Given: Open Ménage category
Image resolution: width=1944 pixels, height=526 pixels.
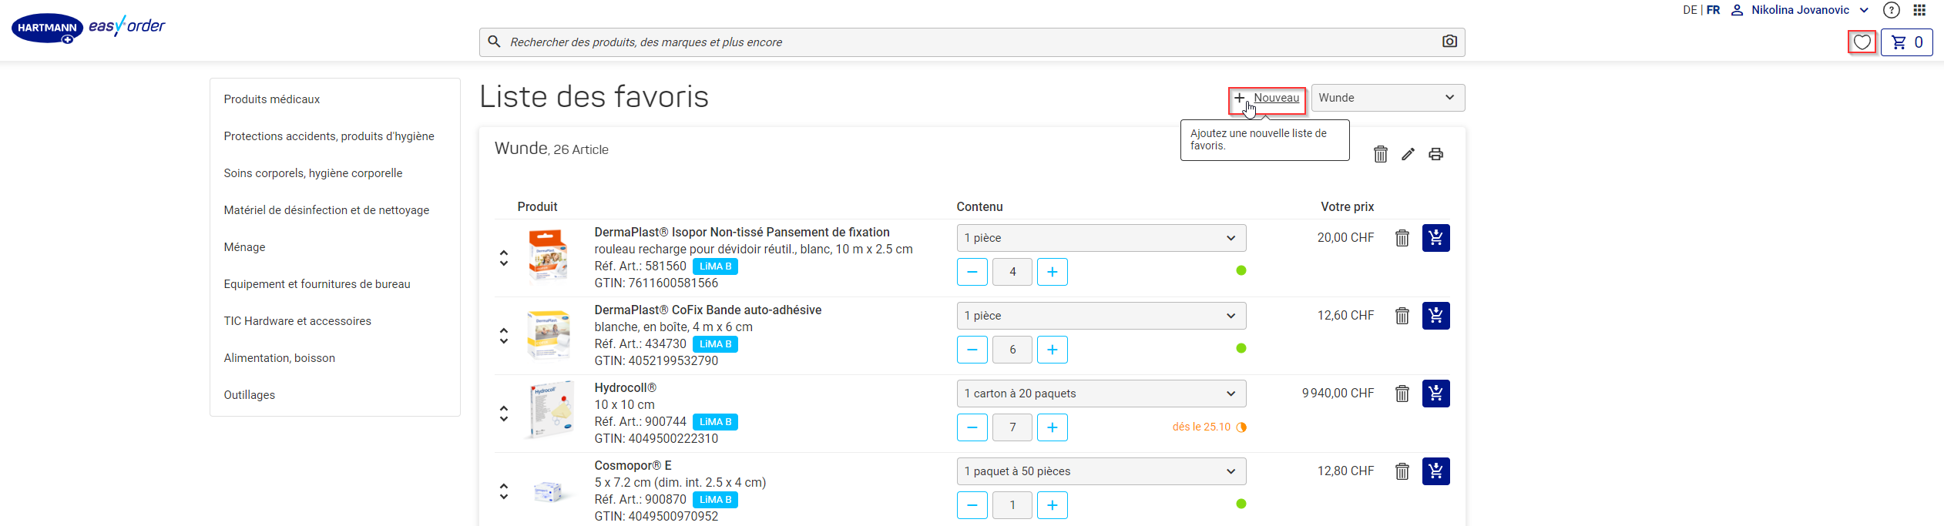Looking at the screenshot, I should pyautogui.click(x=244, y=247).
